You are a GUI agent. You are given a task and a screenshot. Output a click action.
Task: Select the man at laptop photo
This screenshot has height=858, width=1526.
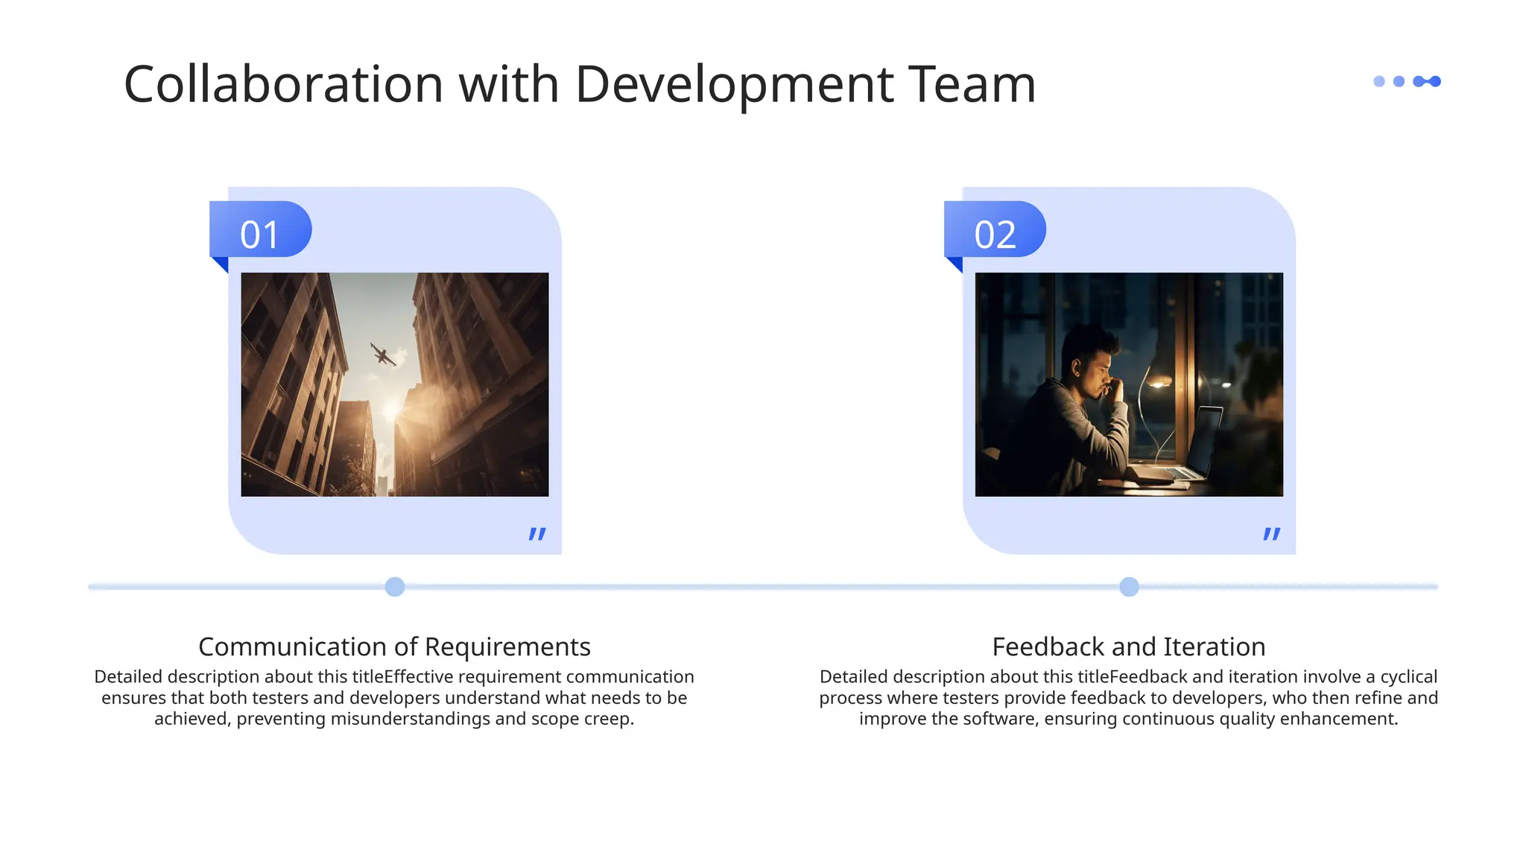tap(1129, 384)
